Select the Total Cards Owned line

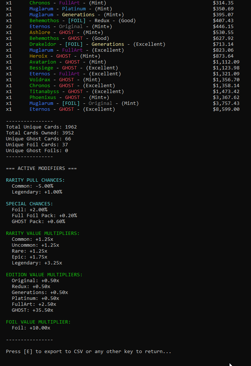pyautogui.click(x=40, y=133)
